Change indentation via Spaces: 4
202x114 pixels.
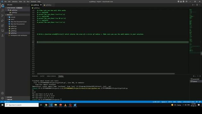point(164,102)
